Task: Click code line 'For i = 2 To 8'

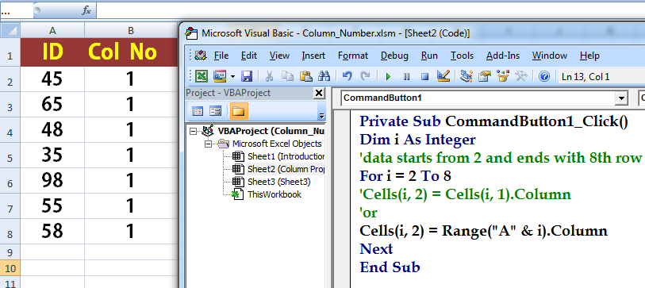Action: (405, 176)
